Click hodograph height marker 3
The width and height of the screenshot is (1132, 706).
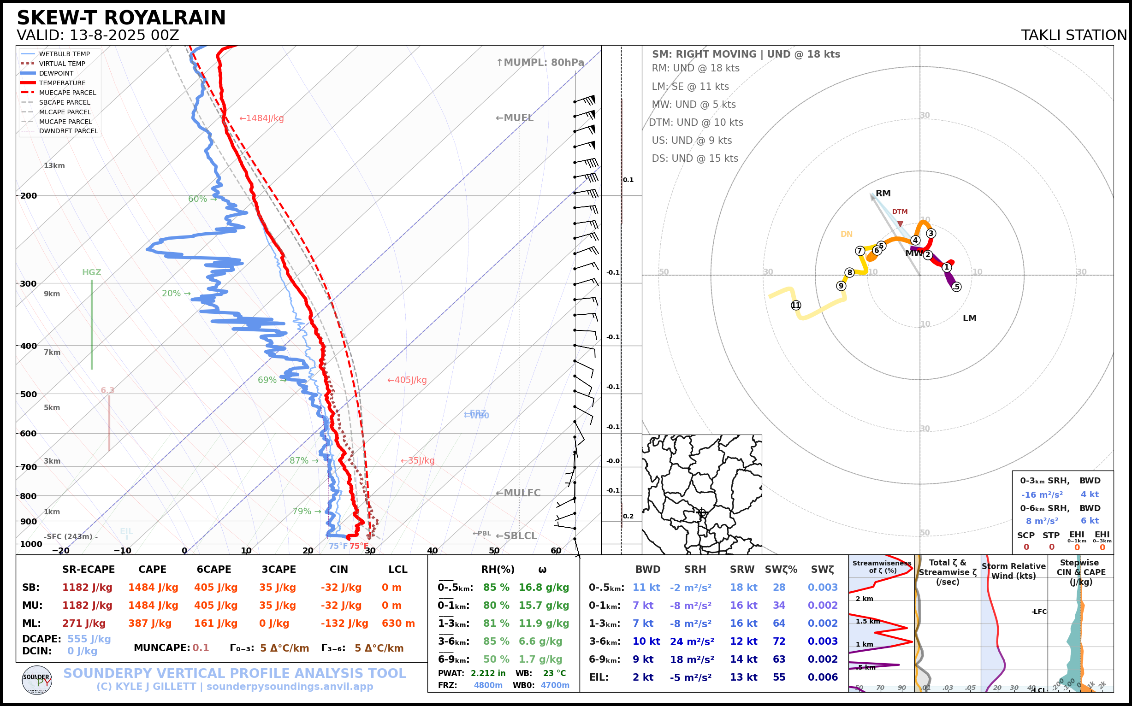pos(930,234)
